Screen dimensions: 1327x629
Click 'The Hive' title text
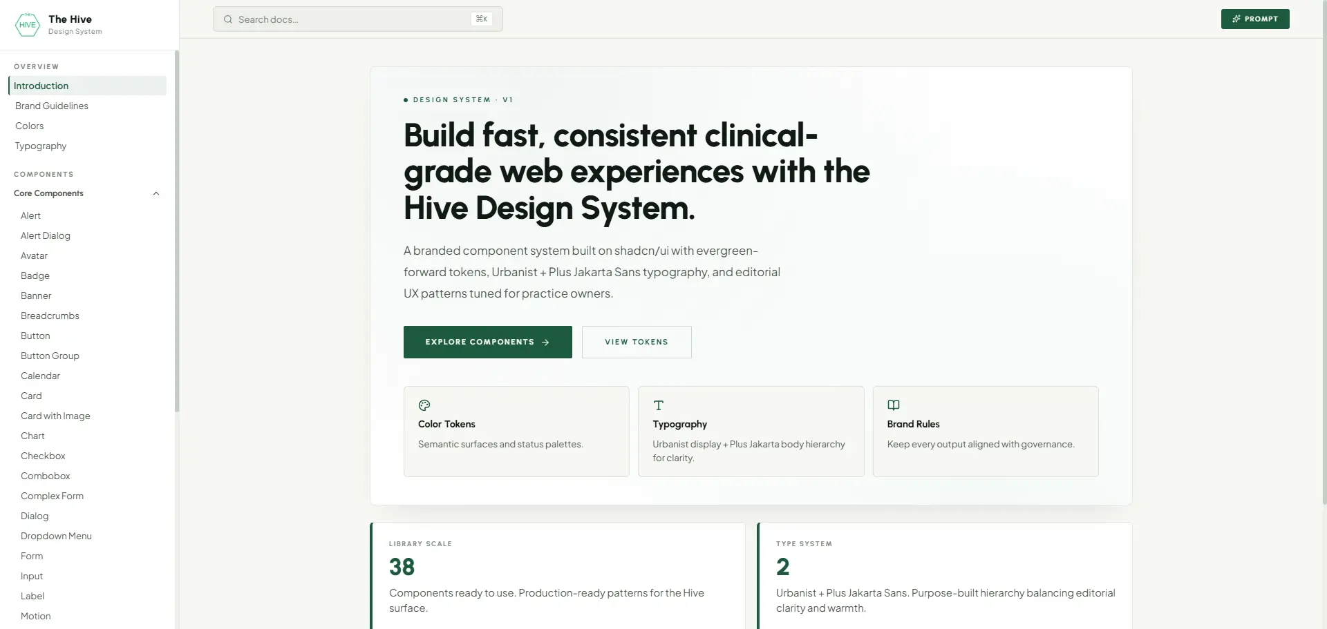[x=70, y=19]
